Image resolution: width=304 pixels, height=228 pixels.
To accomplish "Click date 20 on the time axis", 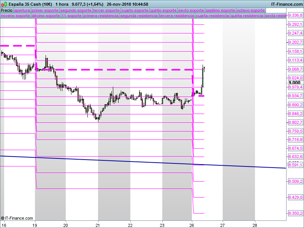I will click(66, 225).
